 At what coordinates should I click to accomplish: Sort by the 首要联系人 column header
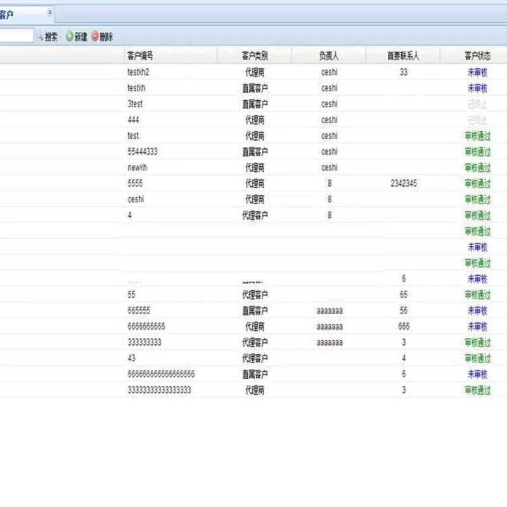coord(403,56)
